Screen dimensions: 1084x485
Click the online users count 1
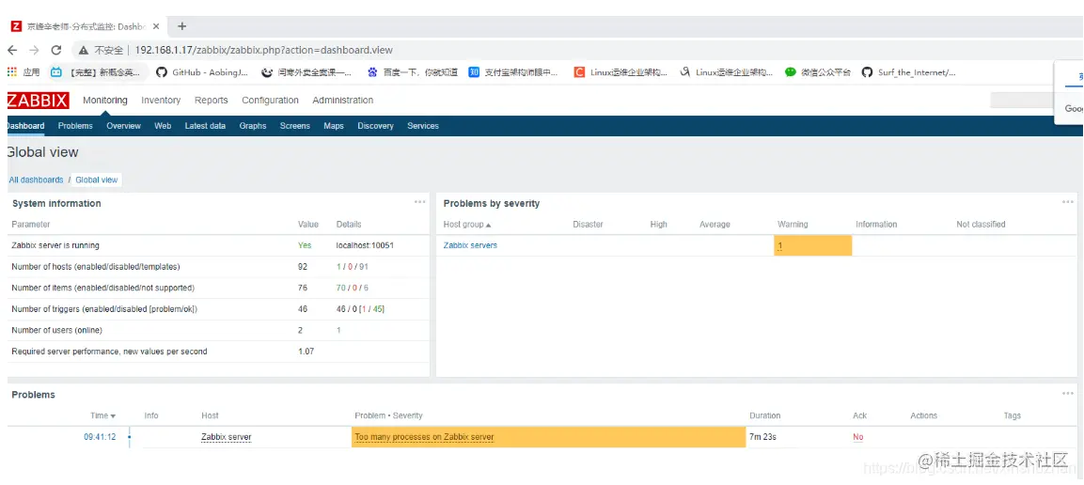click(338, 330)
